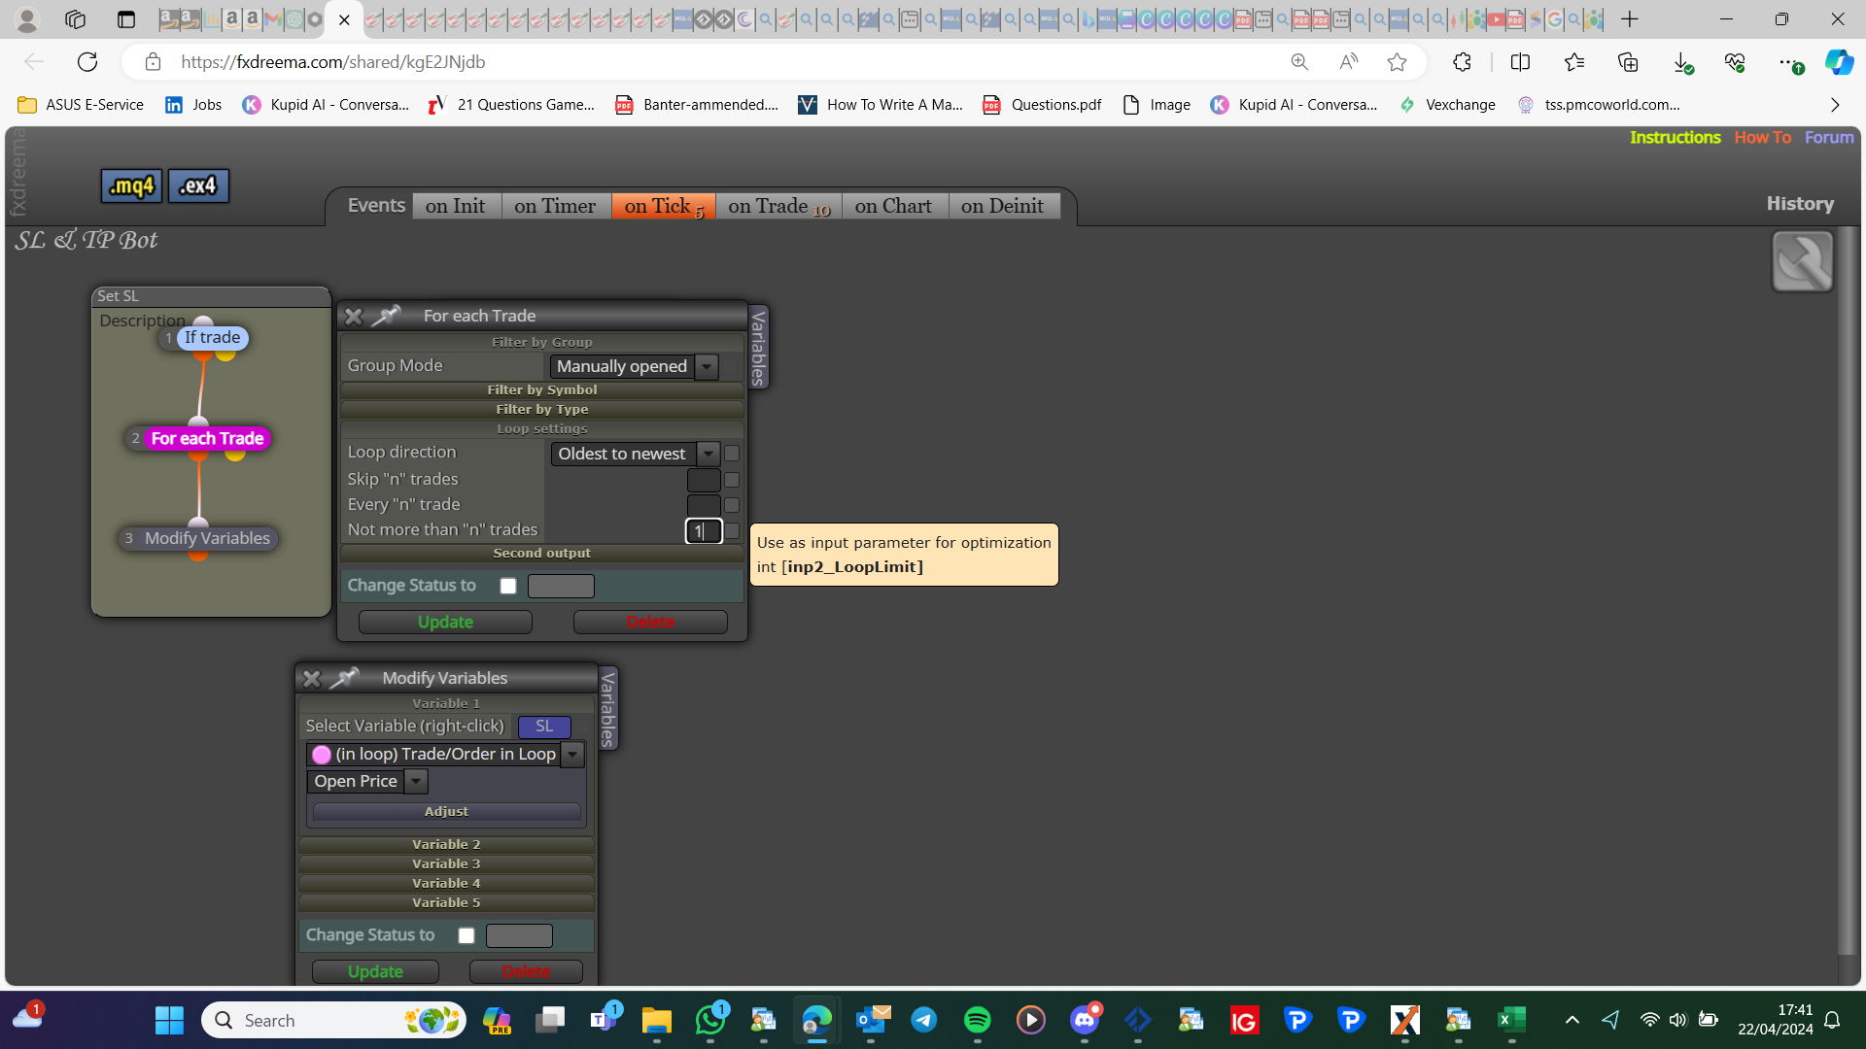Open split screen in the browser
The width and height of the screenshot is (1866, 1049).
pos(1520,62)
